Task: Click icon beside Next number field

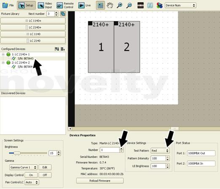Action: pyautogui.click(x=63, y=14)
